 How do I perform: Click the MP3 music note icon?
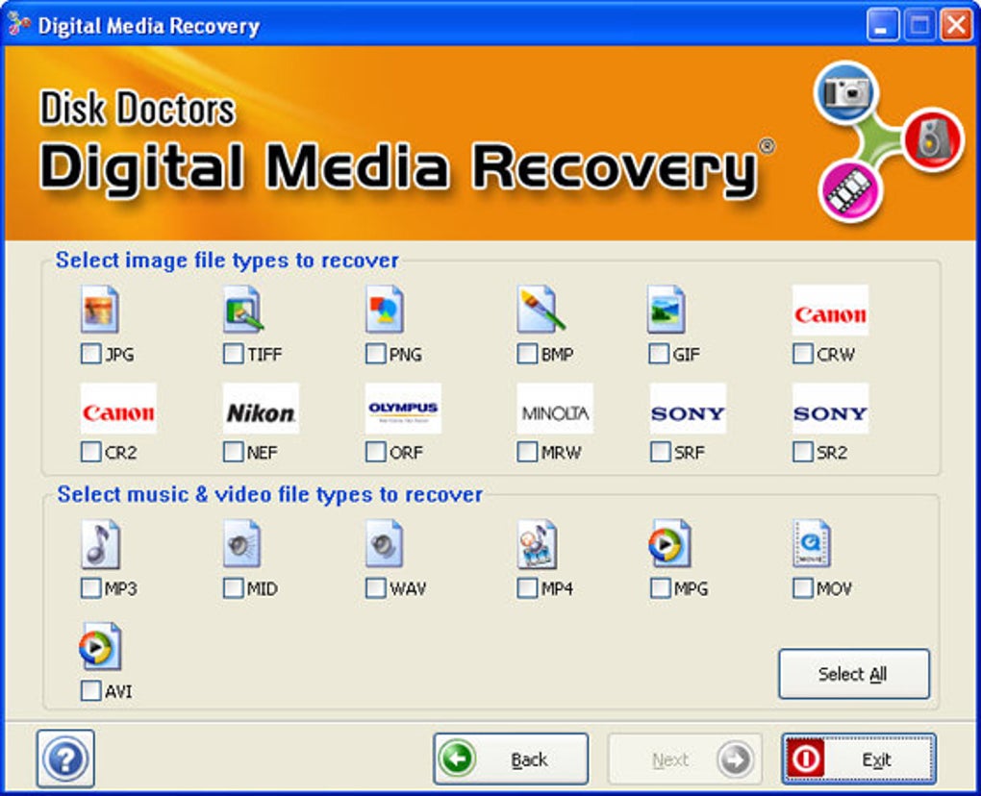pos(101,543)
